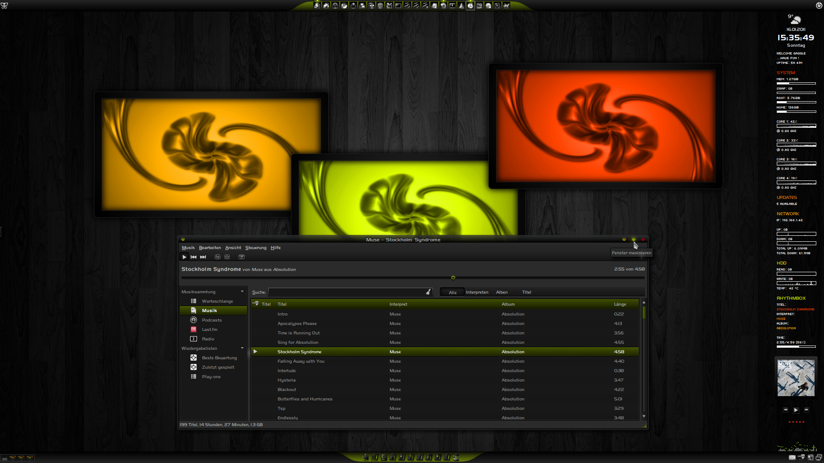Toggle repeat mode in Rhythmbox toolbar

point(218,257)
